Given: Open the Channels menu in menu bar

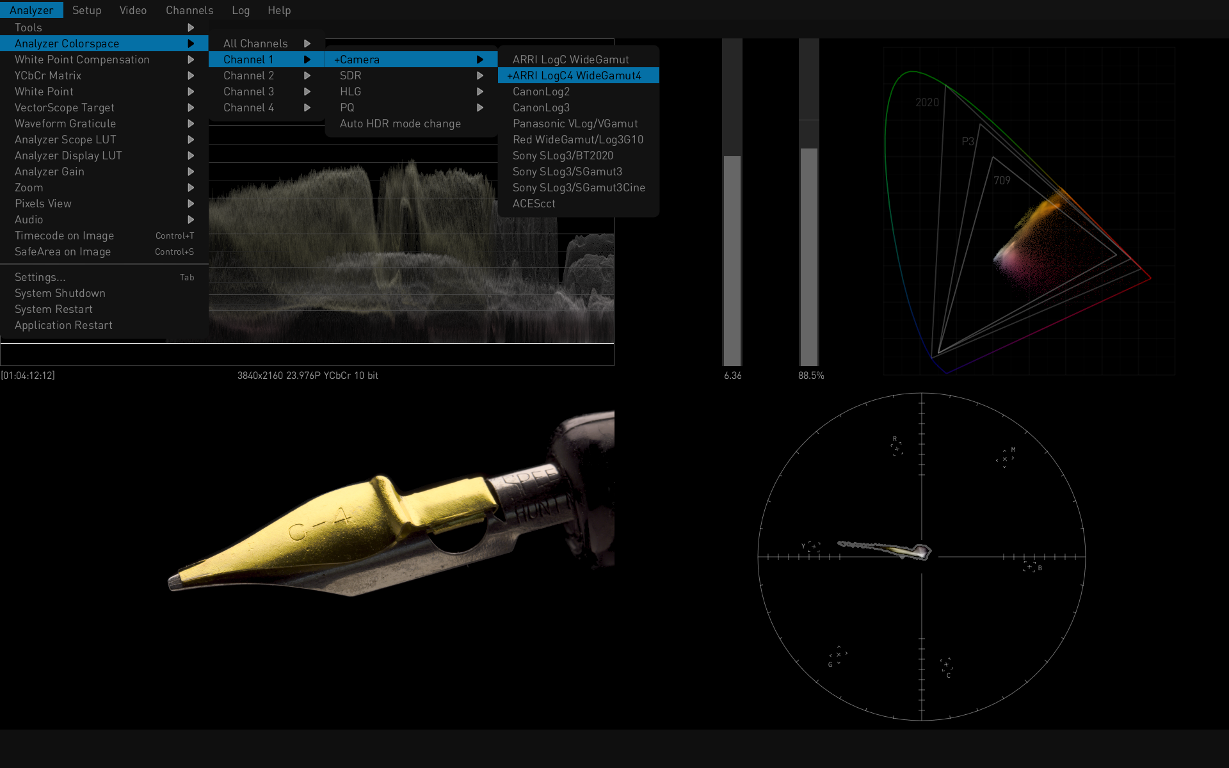Looking at the screenshot, I should (x=189, y=10).
